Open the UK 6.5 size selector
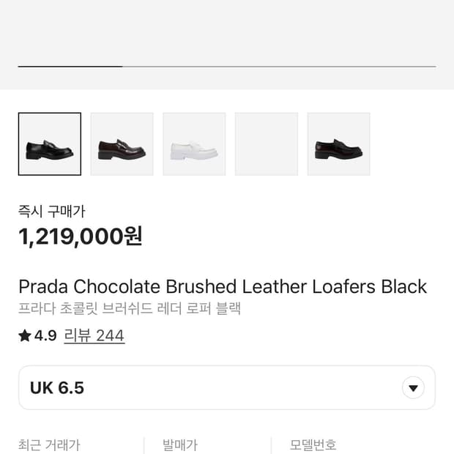 click(220, 388)
